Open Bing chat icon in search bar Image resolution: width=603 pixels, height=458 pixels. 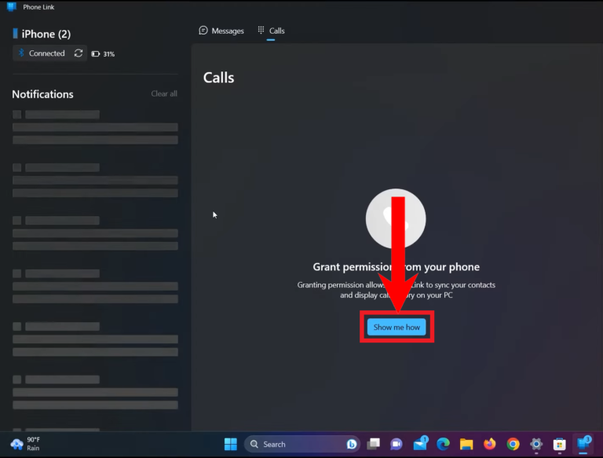(x=352, y=444)
